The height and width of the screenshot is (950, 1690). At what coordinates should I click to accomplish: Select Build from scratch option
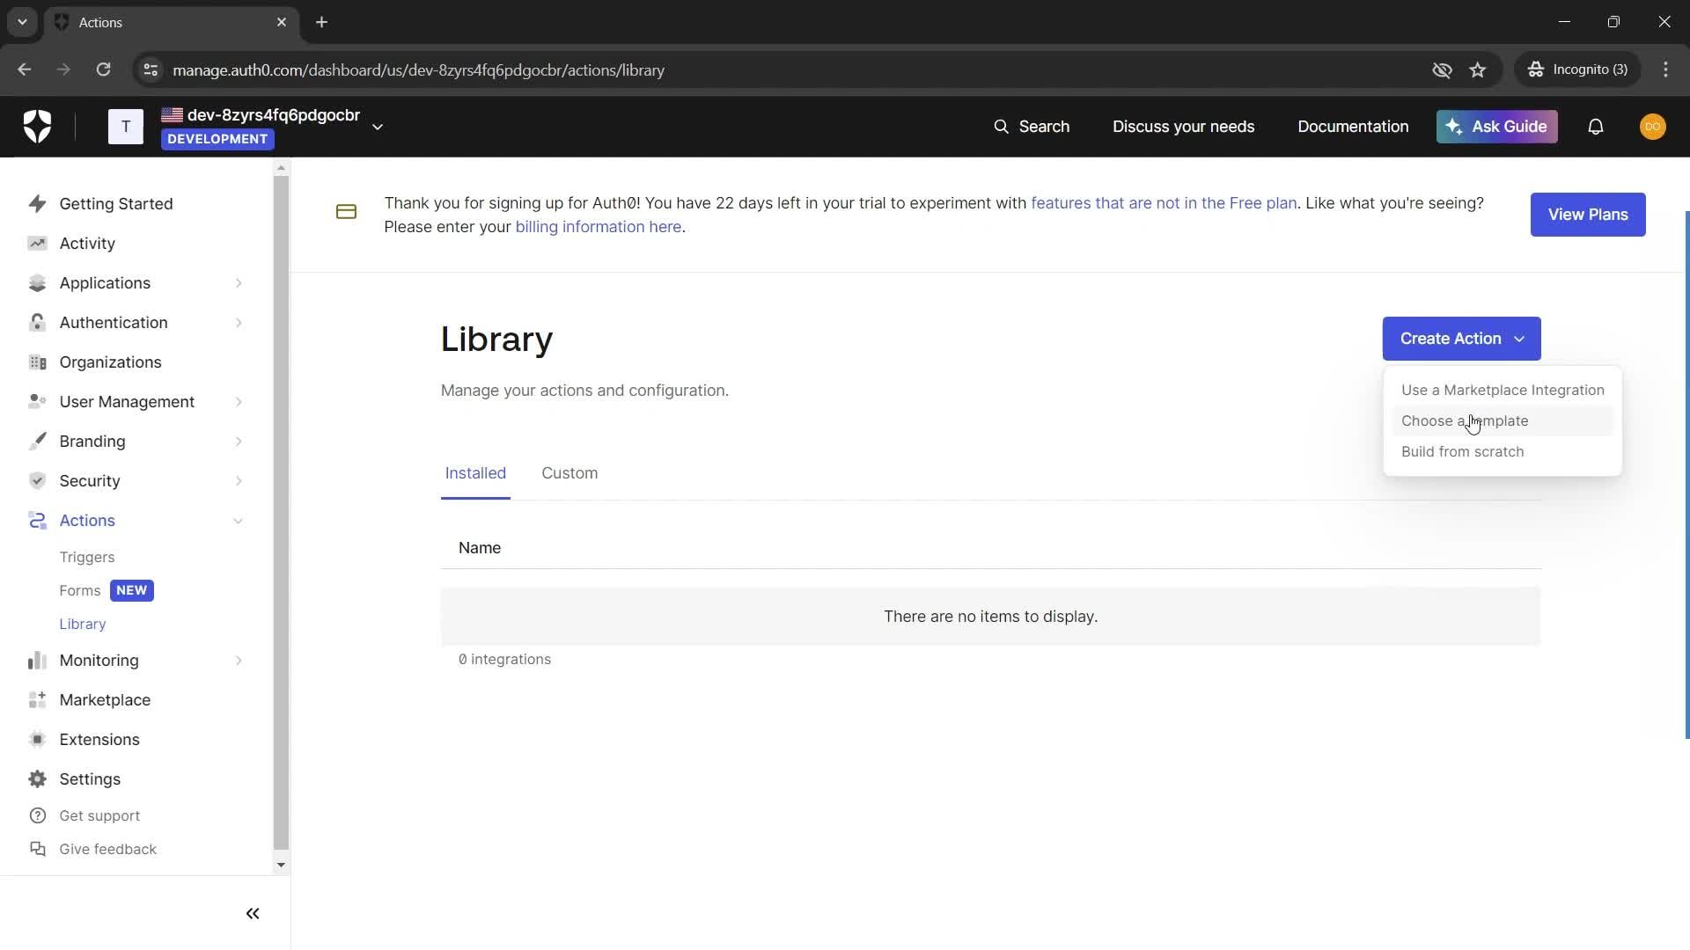(x=1502, y=452)
